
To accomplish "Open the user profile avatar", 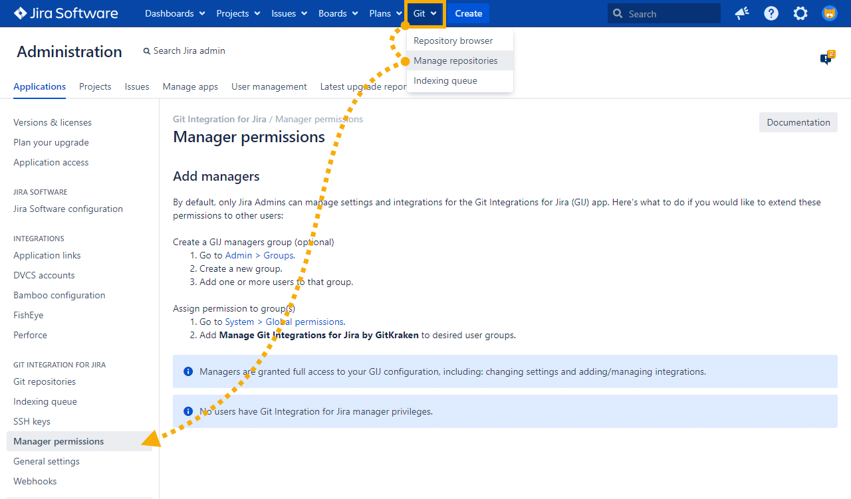I will pos(830,13).
